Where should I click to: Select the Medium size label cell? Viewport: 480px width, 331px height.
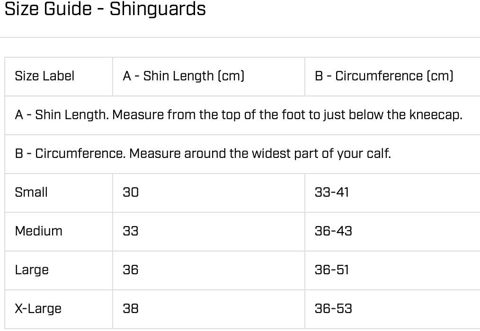pos(39,231)
